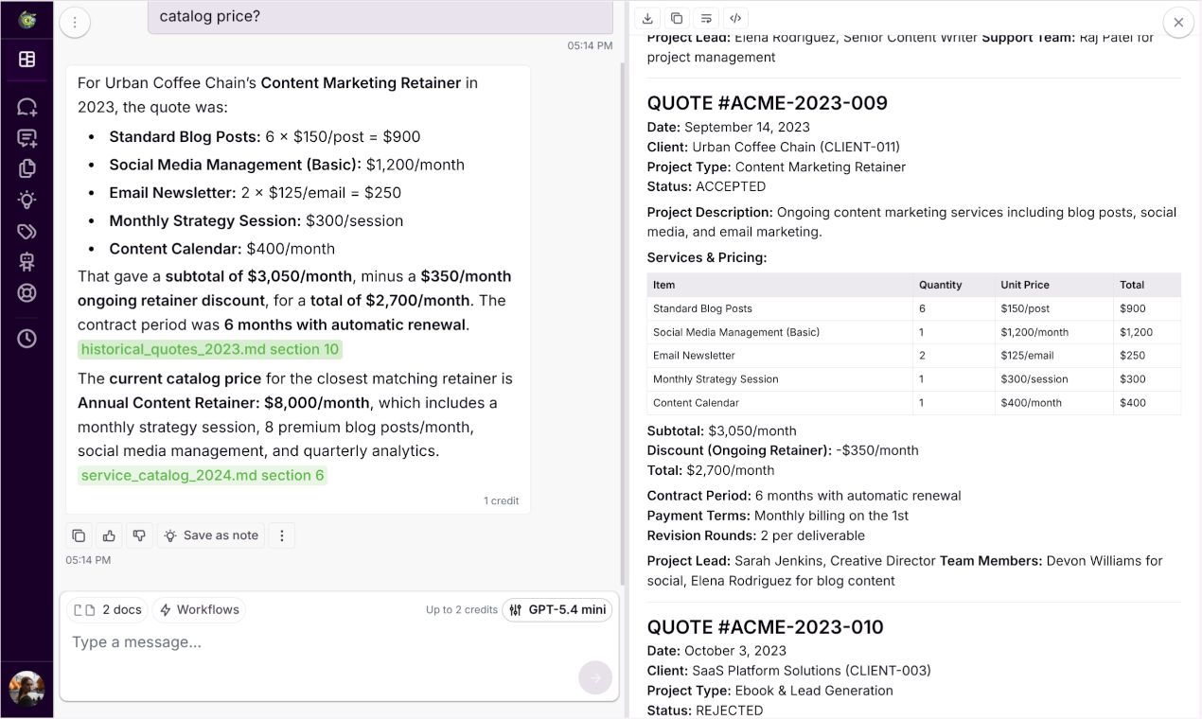Viewport: 1202px width, 719px height.
Task: Click the chat scrollbar
Action: (x=623, y=322)
